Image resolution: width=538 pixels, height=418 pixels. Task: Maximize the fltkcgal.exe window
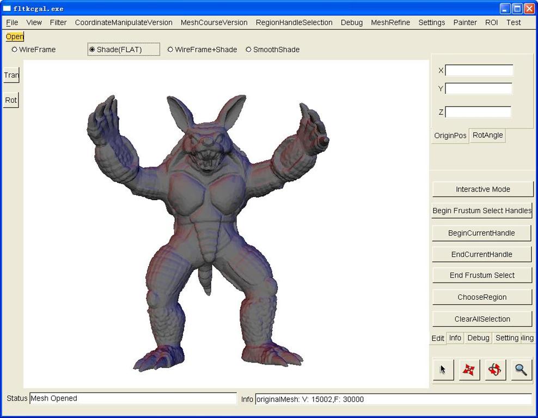pos(517,9)
